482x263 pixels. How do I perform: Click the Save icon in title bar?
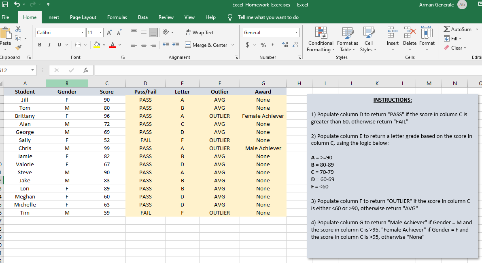click(5, 4)
